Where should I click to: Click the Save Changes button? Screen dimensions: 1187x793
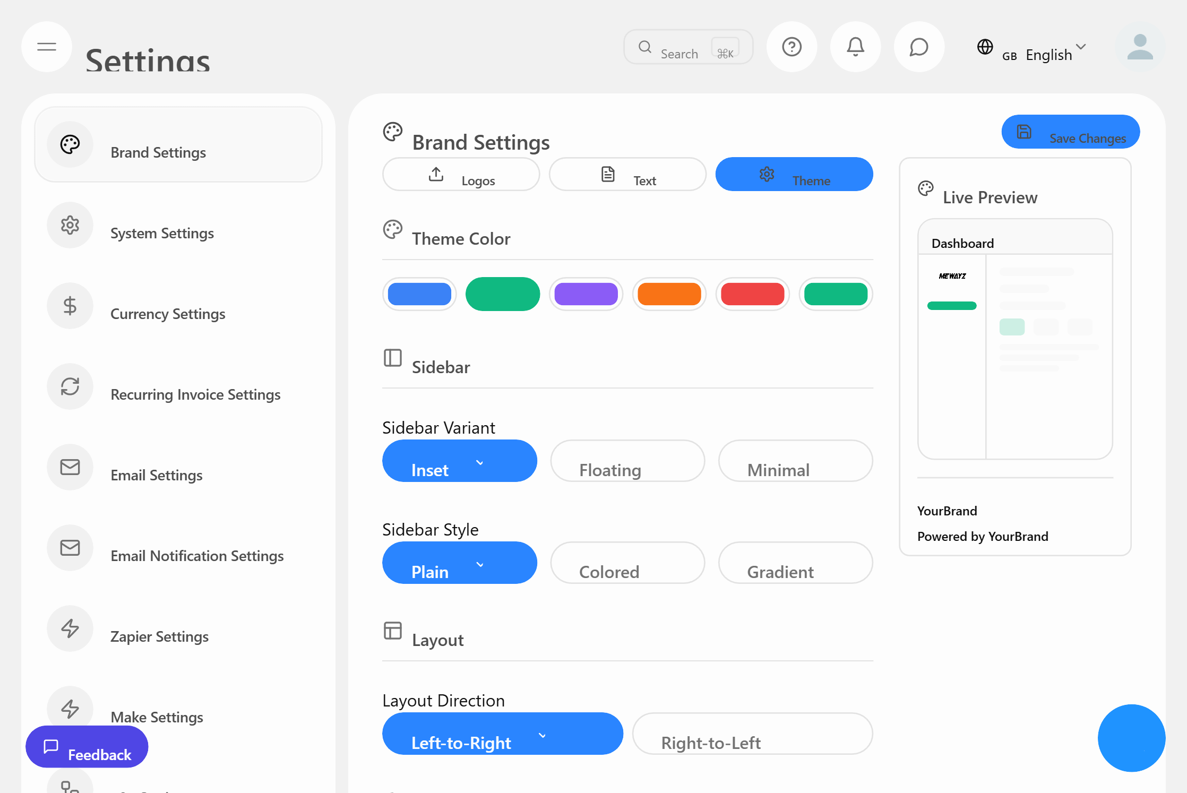(1070, 132)
